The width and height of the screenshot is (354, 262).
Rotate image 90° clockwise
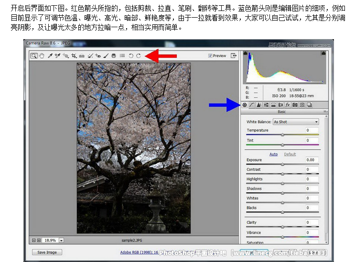(139, 56)
